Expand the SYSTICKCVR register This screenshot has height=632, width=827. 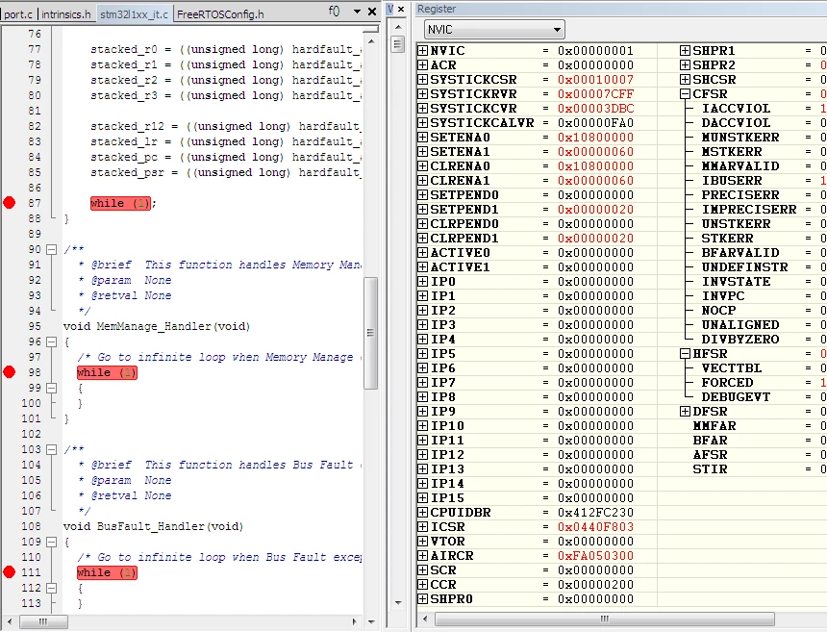tap(422, 108)
